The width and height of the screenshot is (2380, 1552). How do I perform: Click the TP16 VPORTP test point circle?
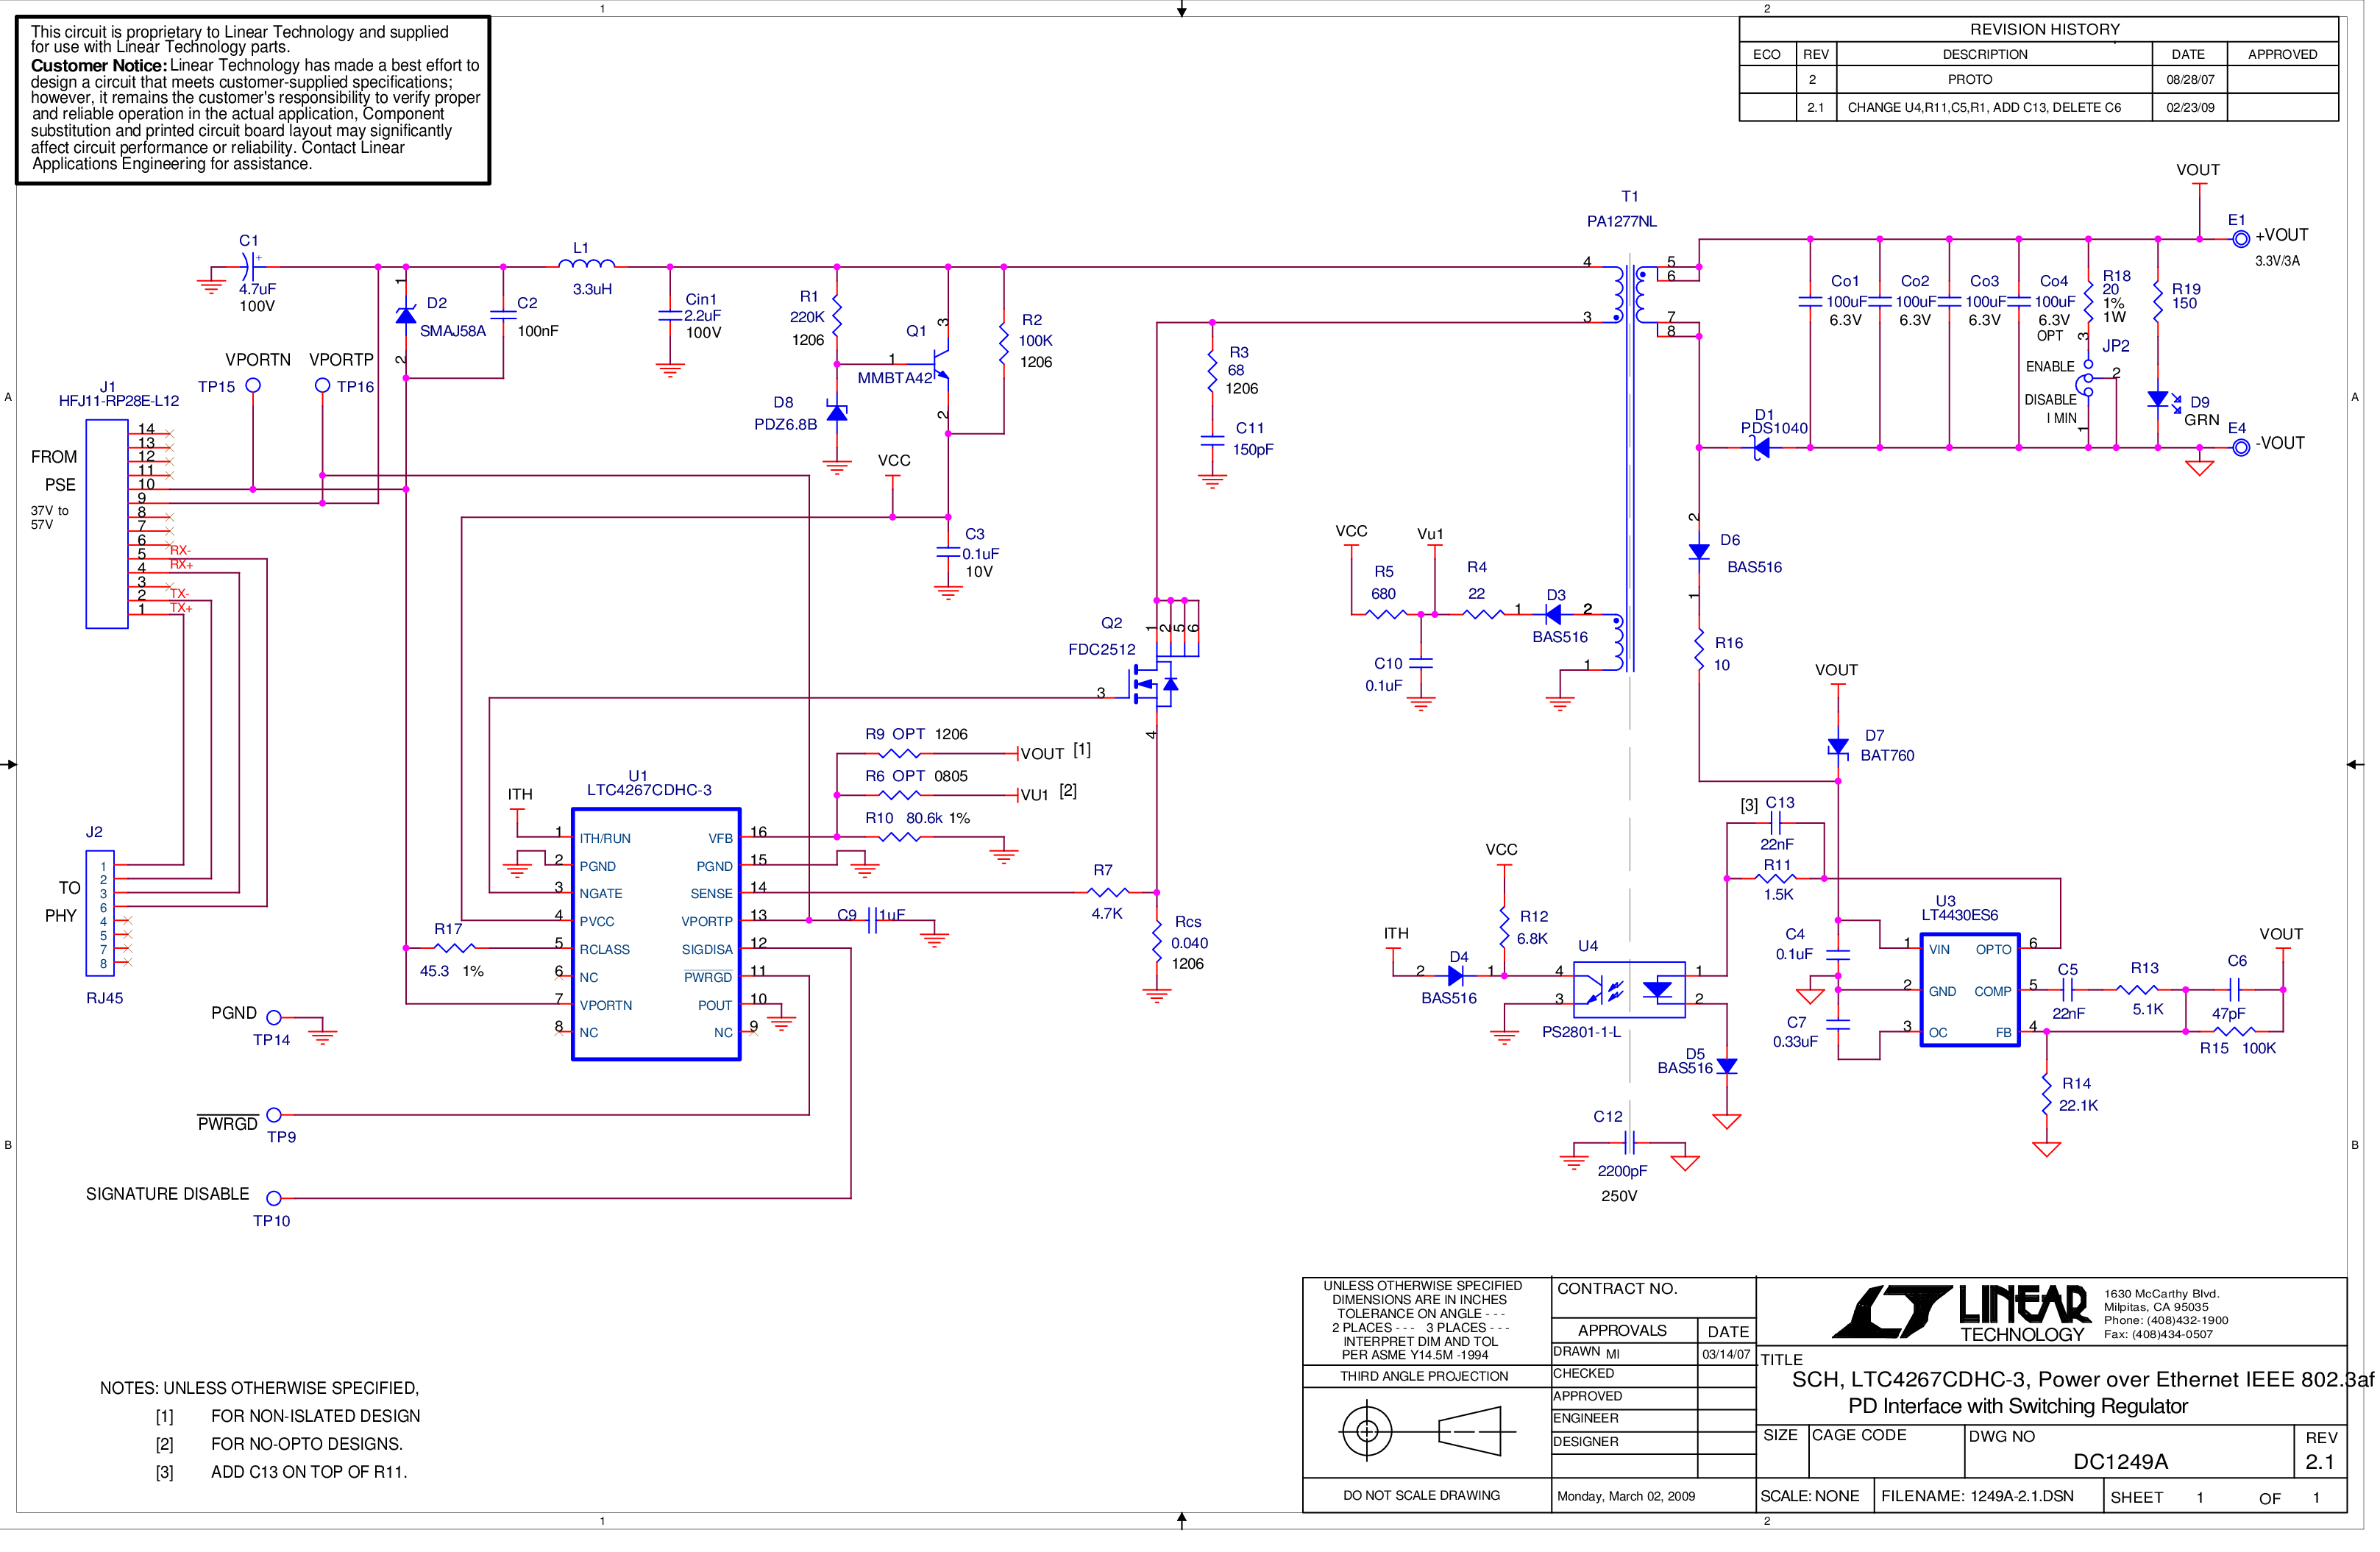(x=322, y=385)
